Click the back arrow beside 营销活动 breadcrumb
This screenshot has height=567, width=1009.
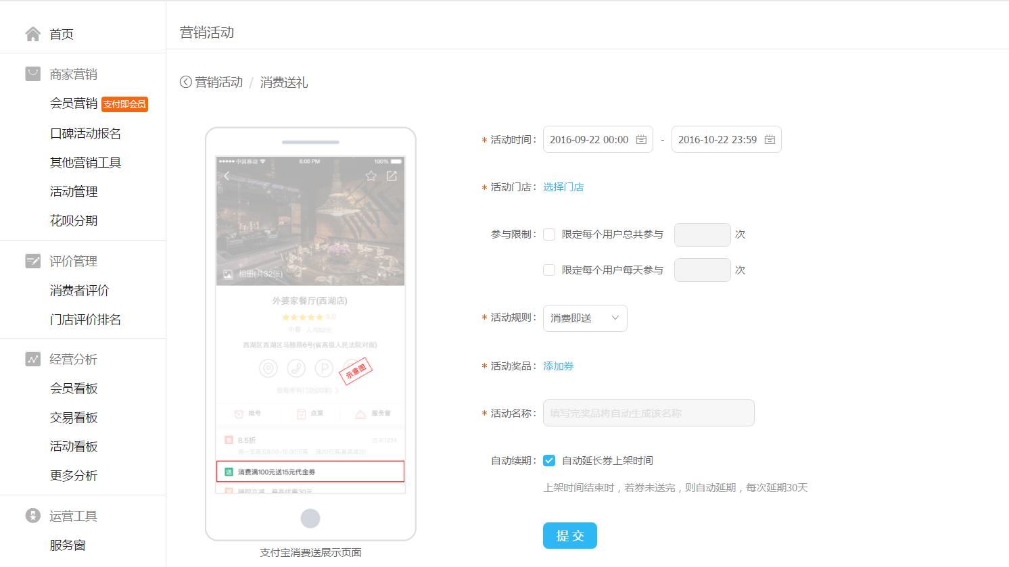[186, 82]
